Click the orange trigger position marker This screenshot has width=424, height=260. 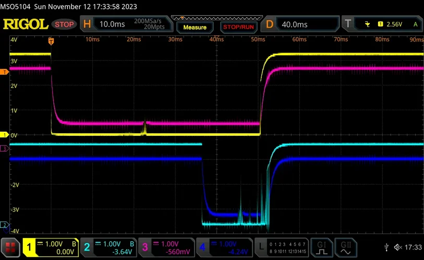point(51,40)
